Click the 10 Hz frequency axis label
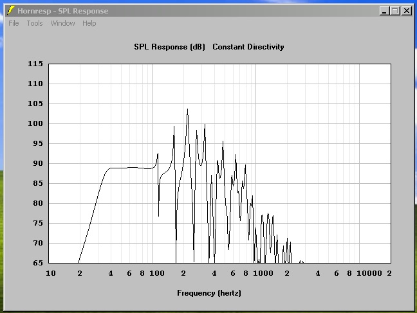 [x=51, y=273]
